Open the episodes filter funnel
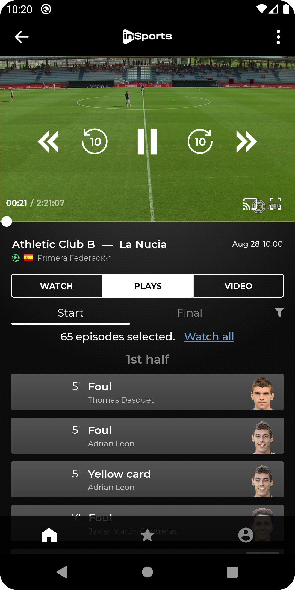Screen dimensions: 295x590 [x=279, y=312]
